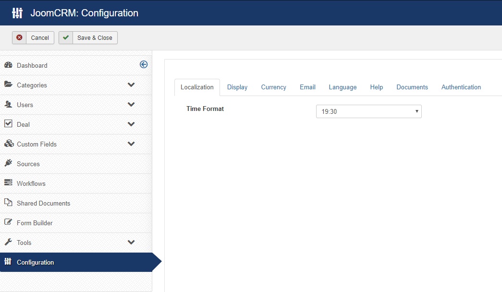This screenshot has height=292, width=502.
Task: Click the JoomCRM header sliders icon
Action: [17, 13]
